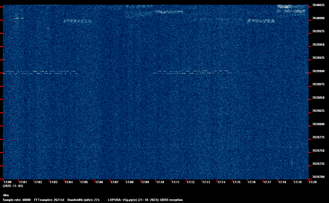Click the 7039875 frequency label

click(x=318, y=84)
